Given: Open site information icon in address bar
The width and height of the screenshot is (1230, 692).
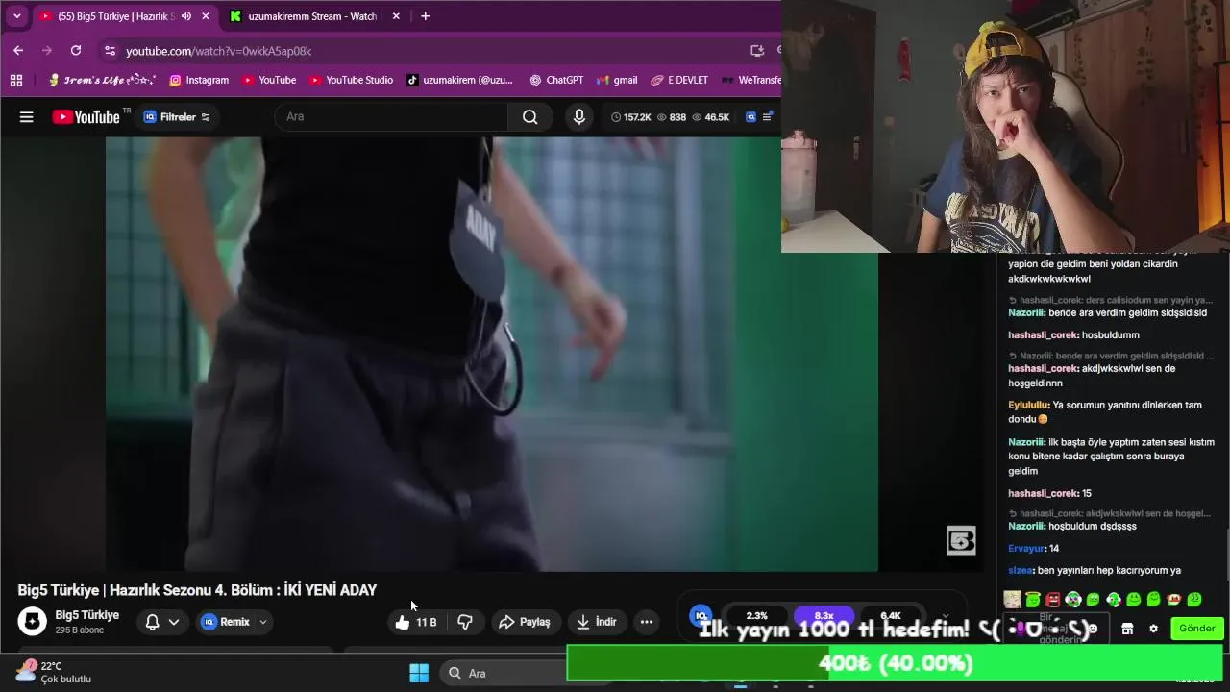Looking at the screenshot, I should pos(110,51).
